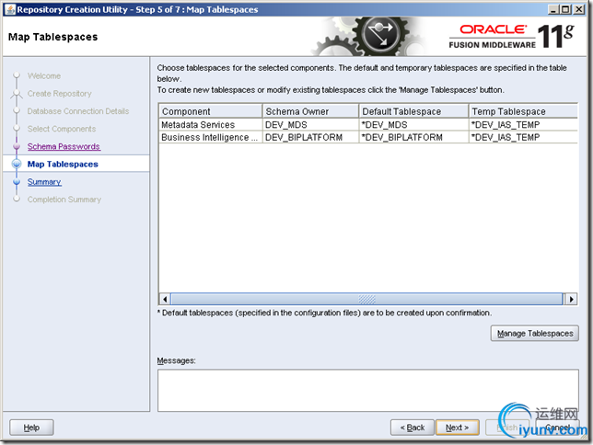Click inside the Messages text area

tap(368, 390)
